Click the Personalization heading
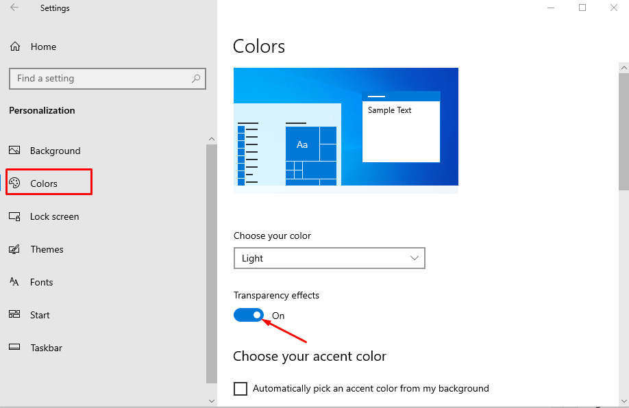Image resolution: width=629 pixels, height=408 pixels. point(42,111)
